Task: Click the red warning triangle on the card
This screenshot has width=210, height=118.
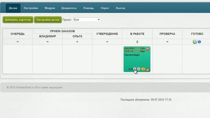Action: (148, 69)
